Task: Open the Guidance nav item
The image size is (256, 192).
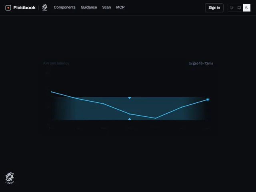Action: pos(89,7)
